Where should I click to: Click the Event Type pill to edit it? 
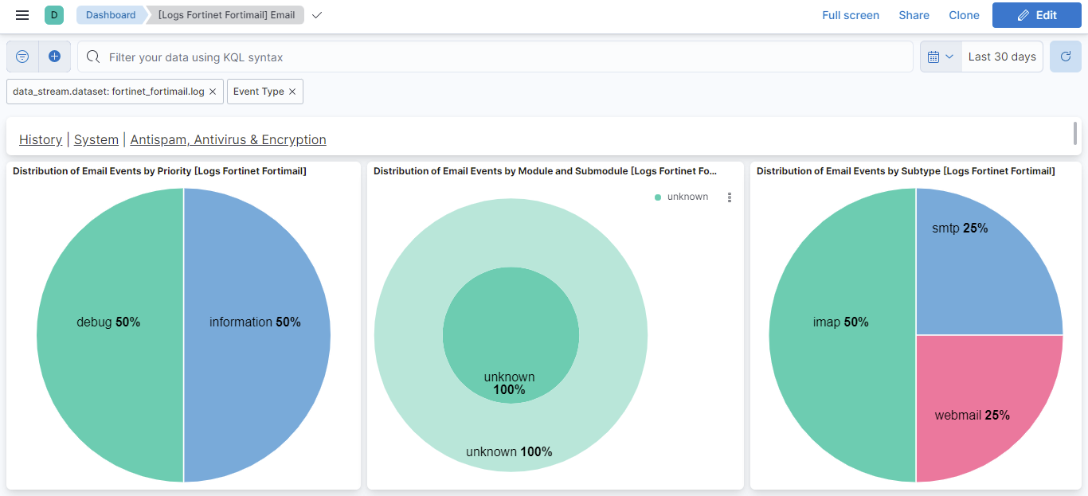click(x=259, y=91)
